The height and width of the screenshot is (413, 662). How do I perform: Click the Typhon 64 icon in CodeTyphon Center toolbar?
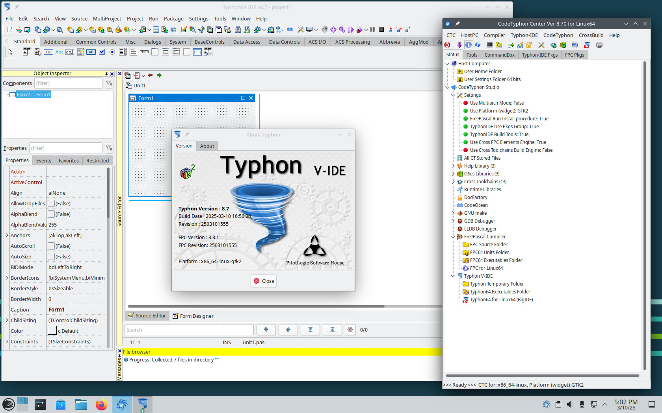pyautogui.click(x=587, y=45)
